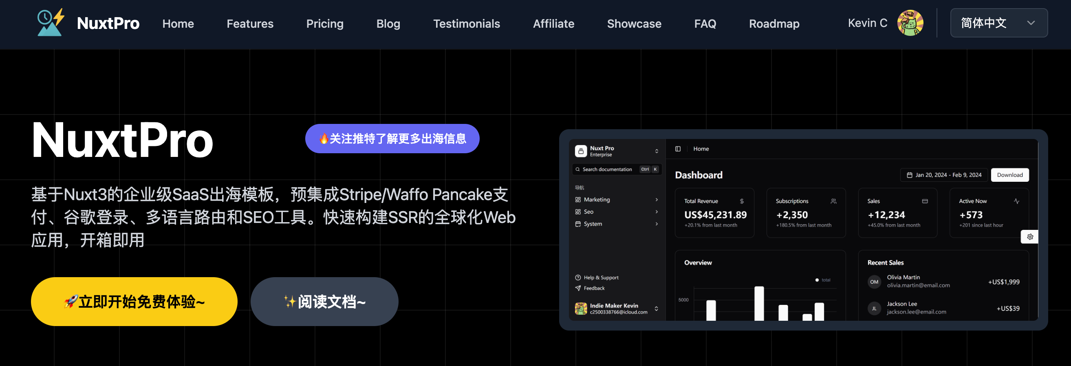Expand the Nuxt Pro Enterprise team switcher
Screen dimensions: 1071x366
(657, 151)
